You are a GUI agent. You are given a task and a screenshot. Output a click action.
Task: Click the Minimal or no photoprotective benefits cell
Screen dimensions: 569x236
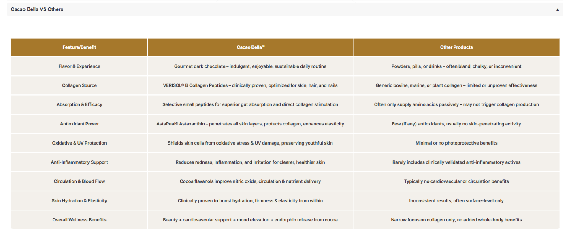[456, 143]
